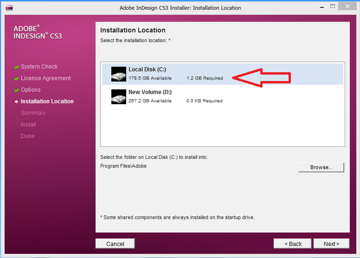This screenshot has width=360, height=258.
Task: Click the 267.2 GB Available text
Action: pos(150,101)
